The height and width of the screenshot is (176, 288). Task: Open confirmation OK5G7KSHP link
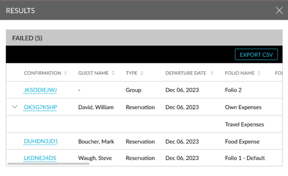click(40, 107)
